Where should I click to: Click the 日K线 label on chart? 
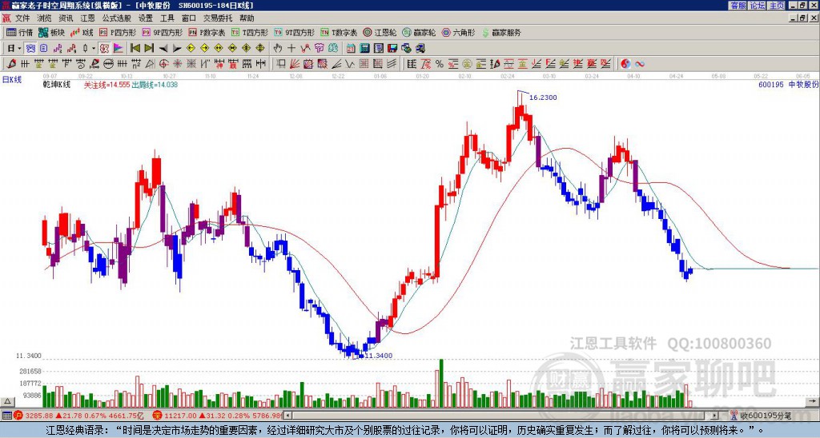[x=12, y=79]
